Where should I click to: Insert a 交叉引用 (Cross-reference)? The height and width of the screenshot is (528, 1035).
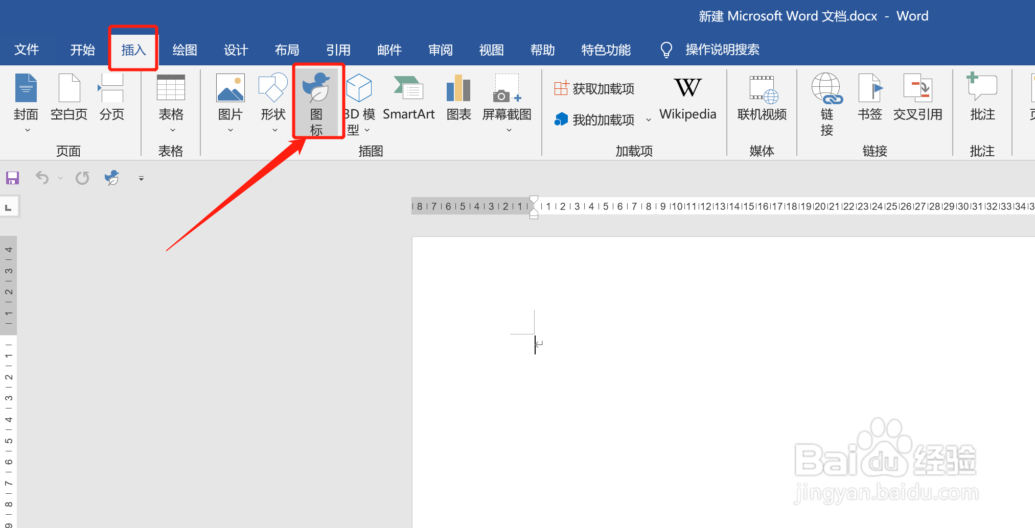918,100
